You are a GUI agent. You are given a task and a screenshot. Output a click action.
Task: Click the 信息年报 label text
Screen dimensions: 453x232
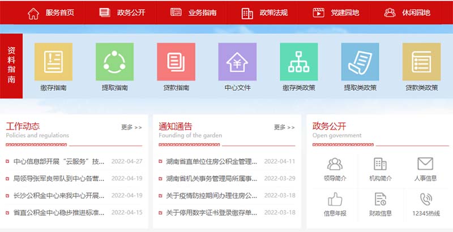click(335, 213)
